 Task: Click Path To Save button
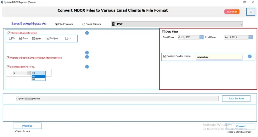tap(236, 98)
